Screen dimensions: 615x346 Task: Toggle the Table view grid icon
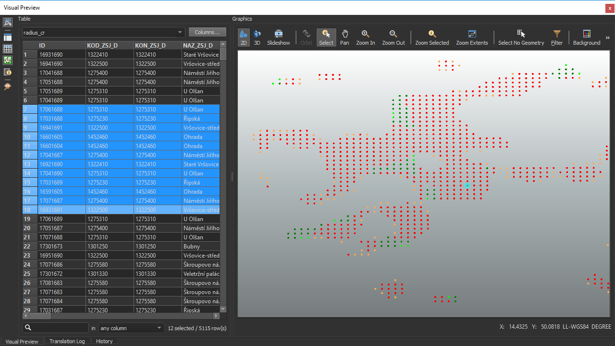pos(8,49)
